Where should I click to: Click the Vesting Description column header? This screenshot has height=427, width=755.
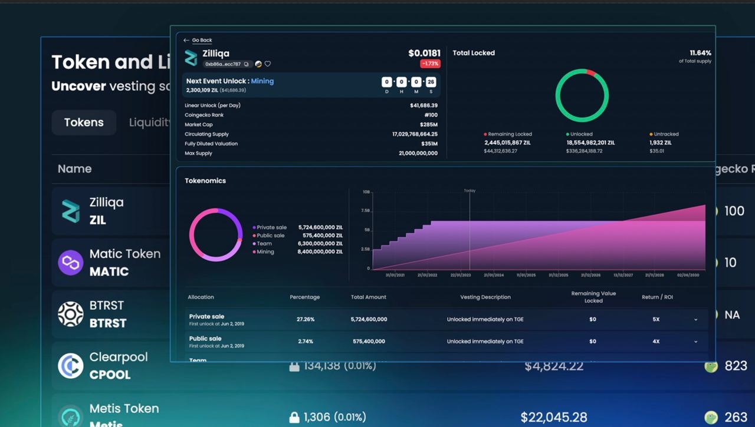pos(485,297)
